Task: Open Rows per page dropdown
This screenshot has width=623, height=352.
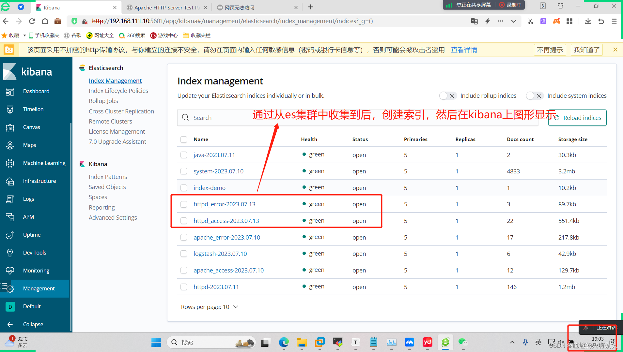Action: tap(210, 307)
